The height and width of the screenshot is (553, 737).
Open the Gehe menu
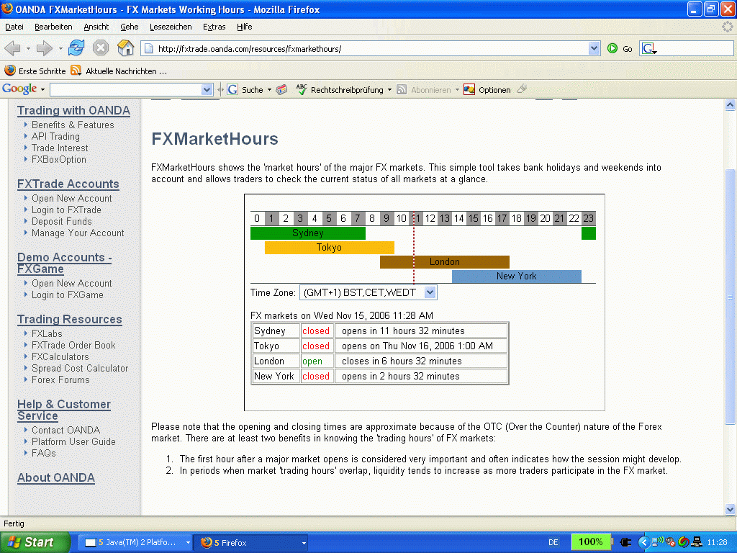pos(130,27)
